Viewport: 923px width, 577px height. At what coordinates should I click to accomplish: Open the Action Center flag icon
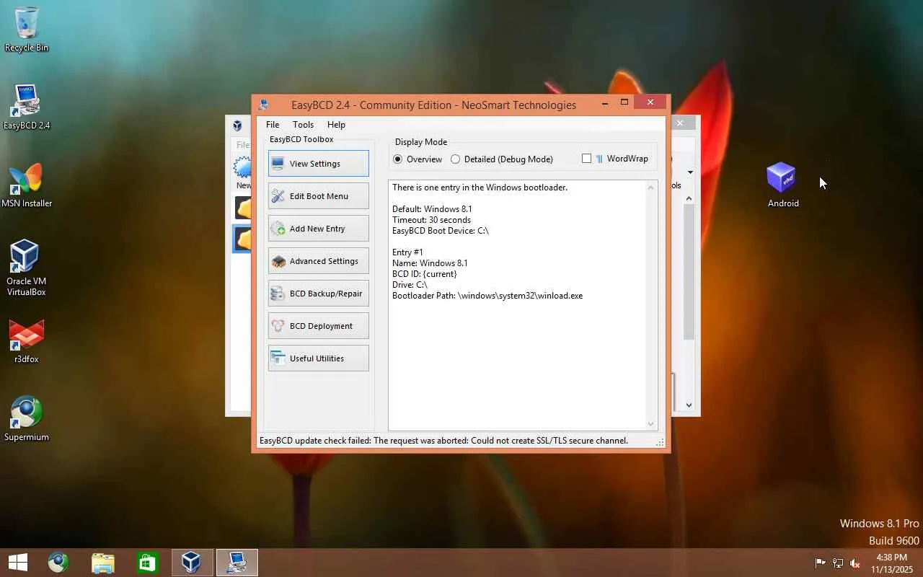pyautogui.click(x=820, y=563)
